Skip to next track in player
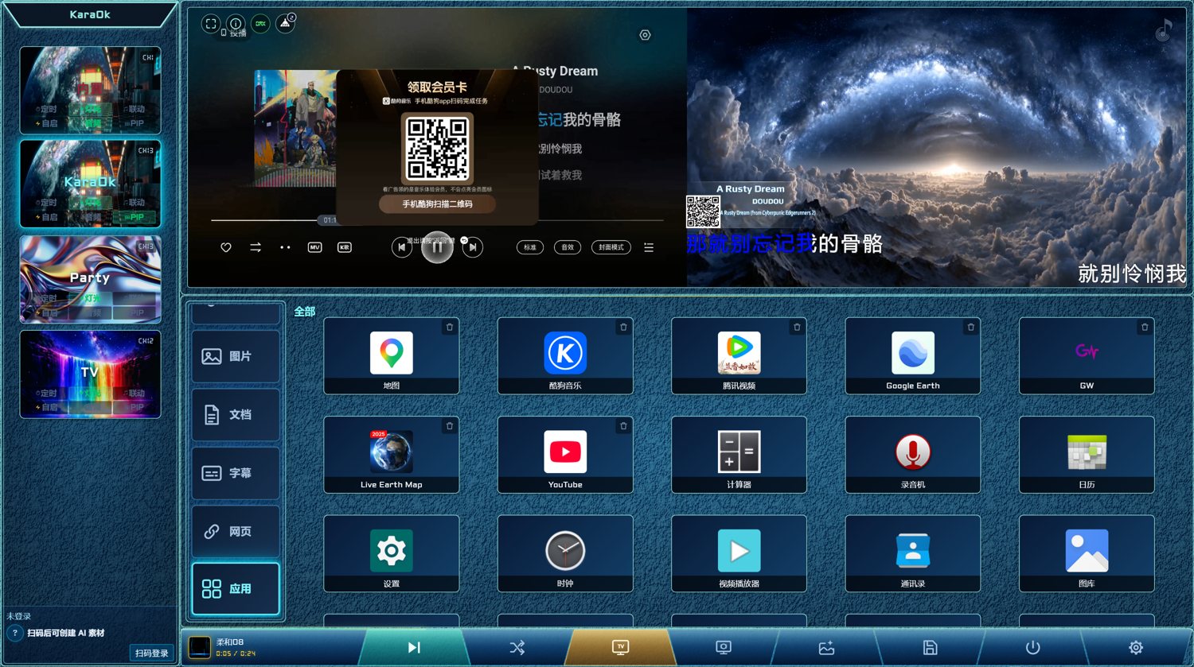1194x667 pixels. point(473,247)
